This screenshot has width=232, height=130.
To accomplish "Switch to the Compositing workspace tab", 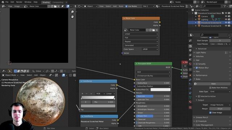I will point(58,3).
